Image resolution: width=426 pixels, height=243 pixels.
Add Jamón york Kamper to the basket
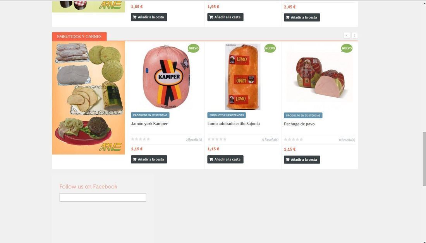(x=149, y=159)
